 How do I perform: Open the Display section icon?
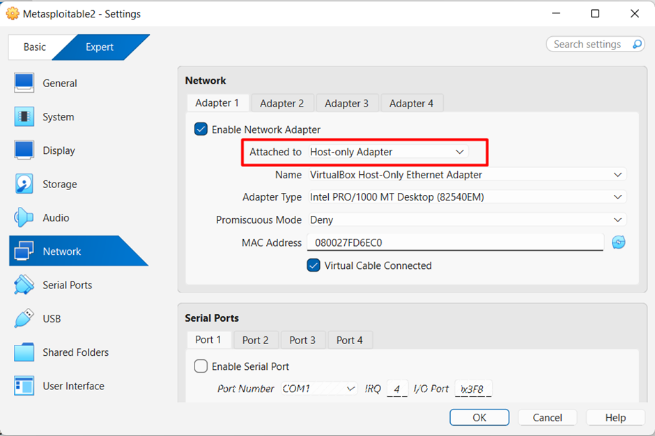pyautogui.click(x=24, y=150)
